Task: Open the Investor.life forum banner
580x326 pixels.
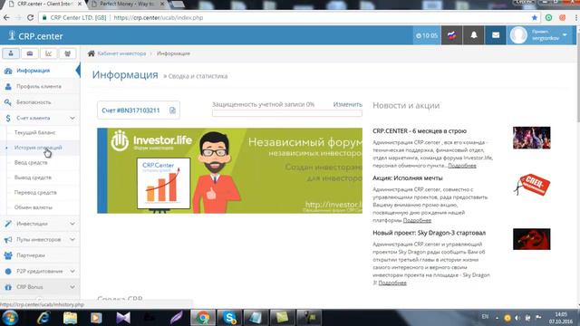Action: 229,171
